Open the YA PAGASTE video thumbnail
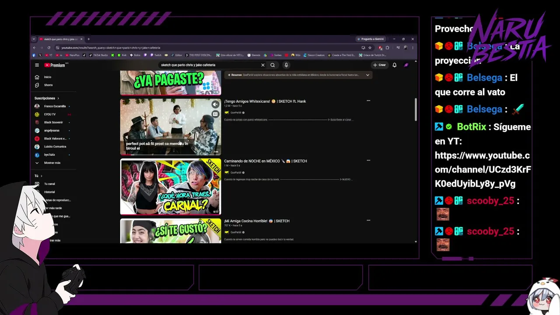 171,83
